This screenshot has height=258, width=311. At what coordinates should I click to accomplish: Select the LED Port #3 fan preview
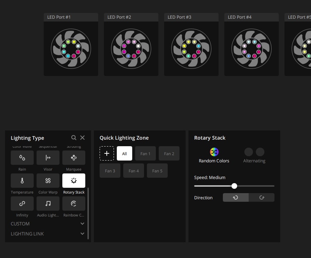coord(191,48)
